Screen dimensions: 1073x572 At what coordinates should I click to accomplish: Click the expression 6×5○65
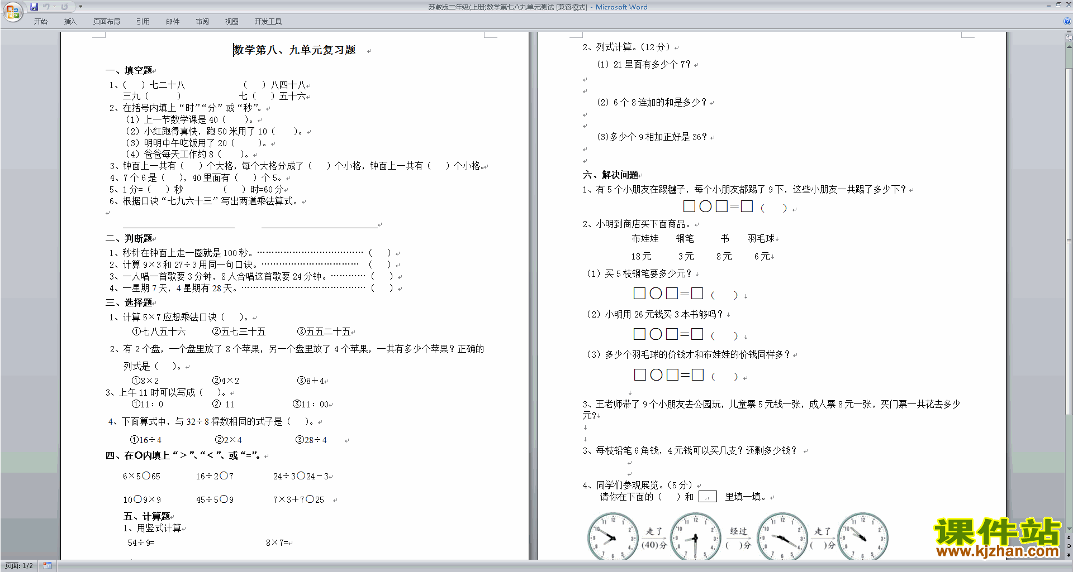[141, 476]
